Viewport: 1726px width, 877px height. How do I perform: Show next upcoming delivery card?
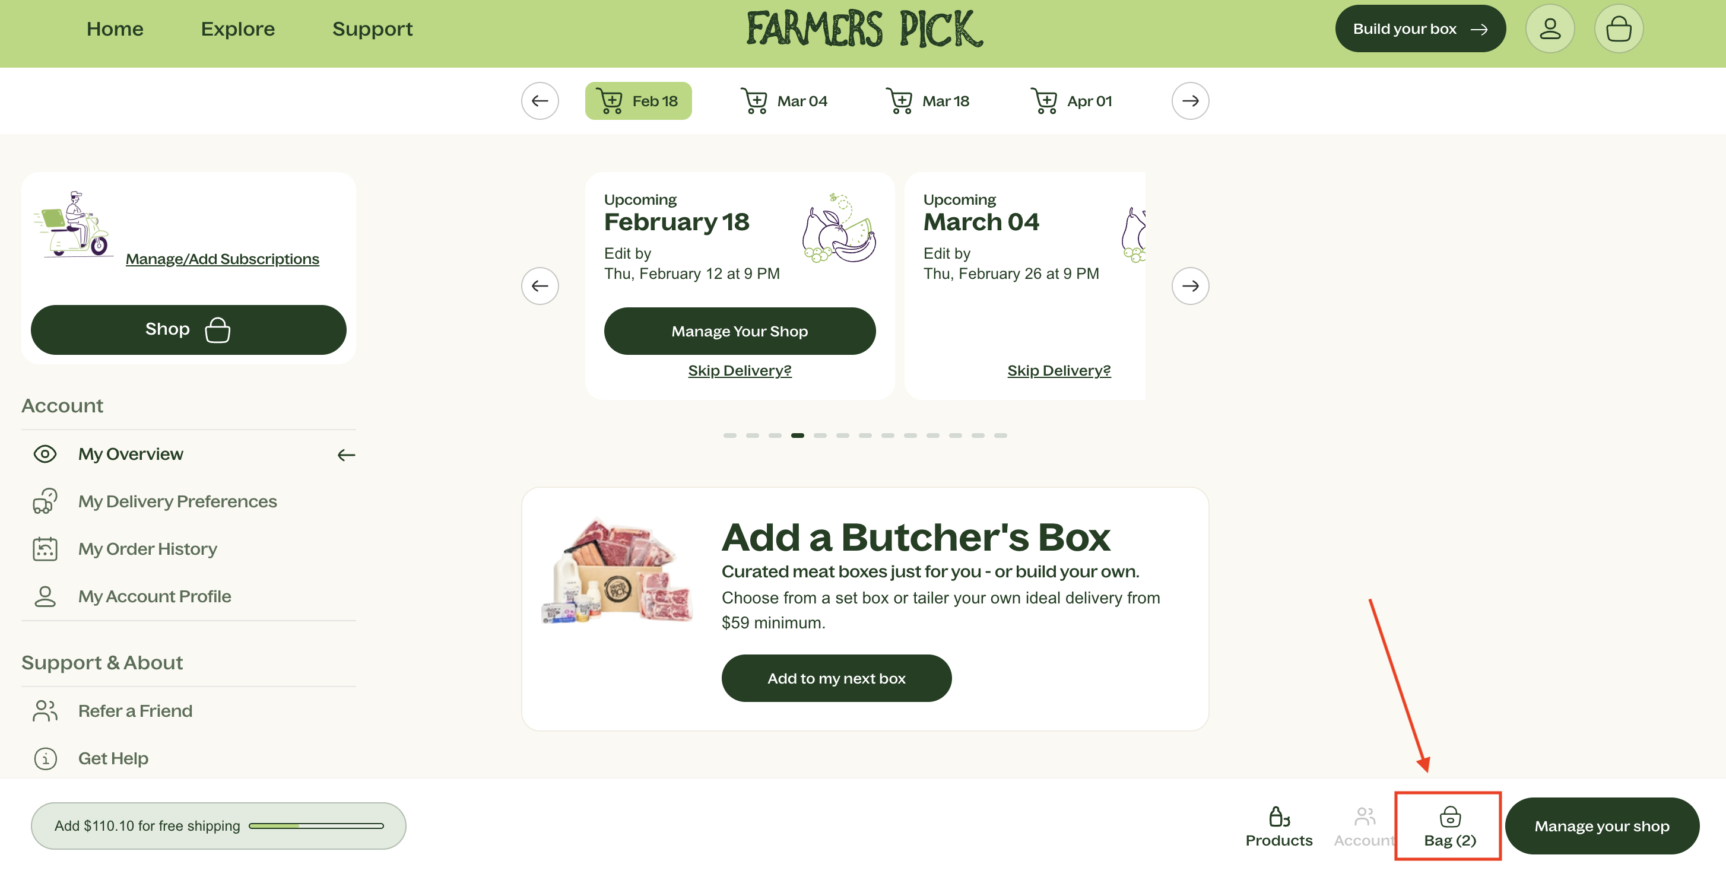(x=1189, y=286)
